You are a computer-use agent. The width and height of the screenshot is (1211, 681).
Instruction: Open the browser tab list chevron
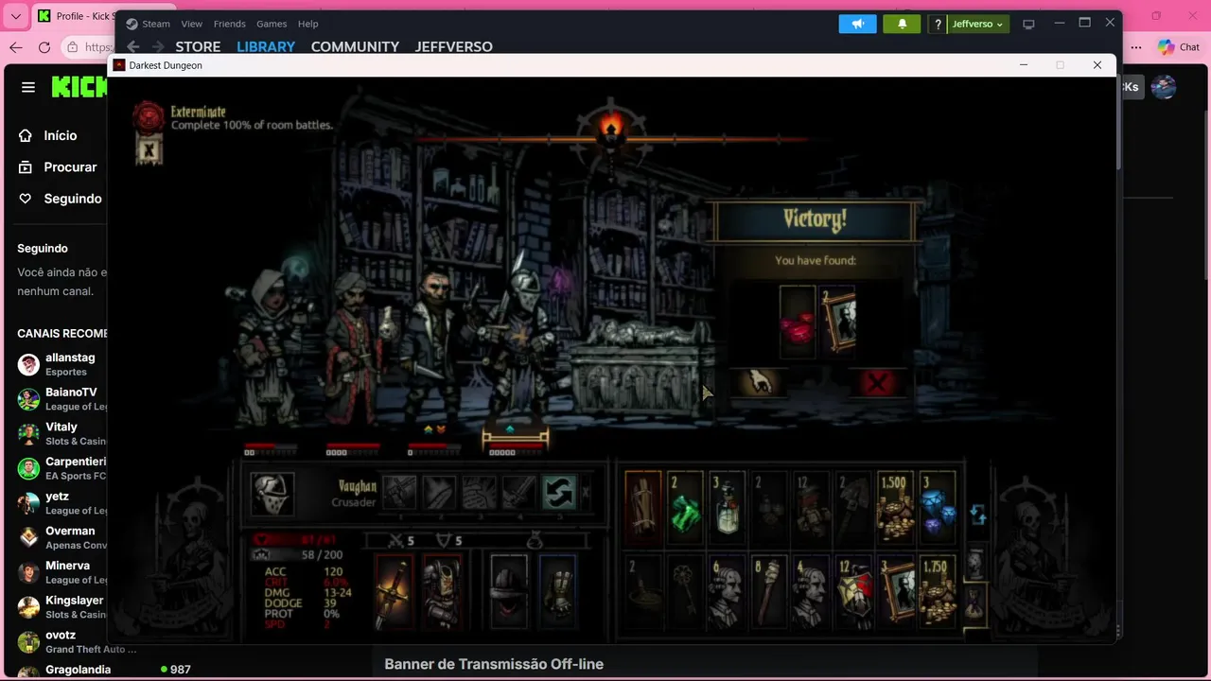15,16
